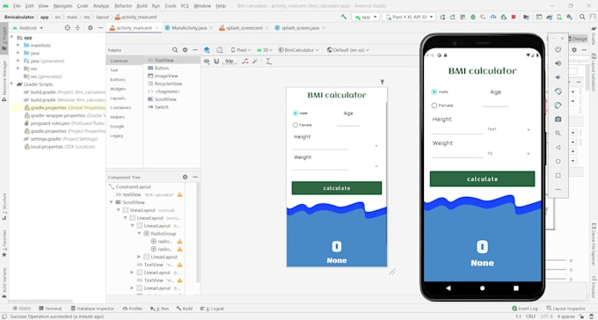Open Android project view dropdown
598x320 pixels.
pos(29,28)
